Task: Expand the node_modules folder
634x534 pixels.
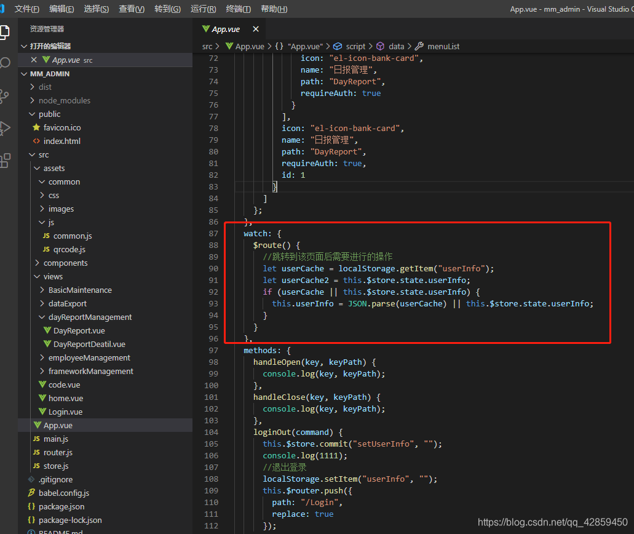Action: point(33,100)
